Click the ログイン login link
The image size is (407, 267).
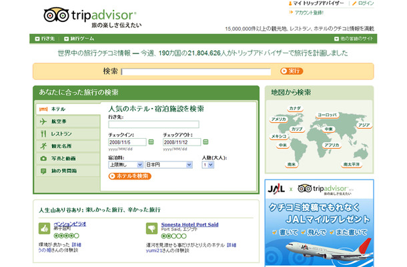click(x=366, y=3)
